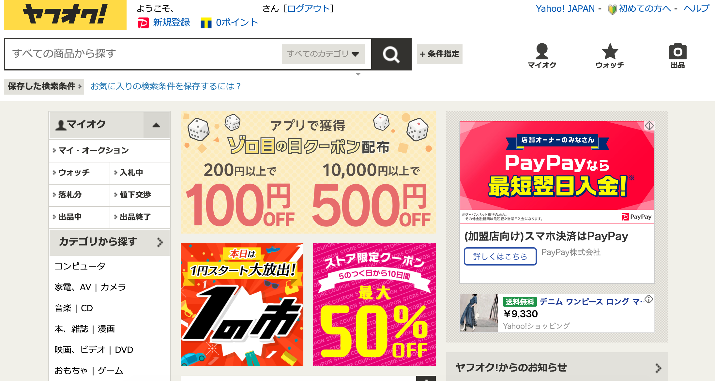This screenshot has width=715, height=381.
Task: Click the ヤフオク! logo
Action: [65, 15]
